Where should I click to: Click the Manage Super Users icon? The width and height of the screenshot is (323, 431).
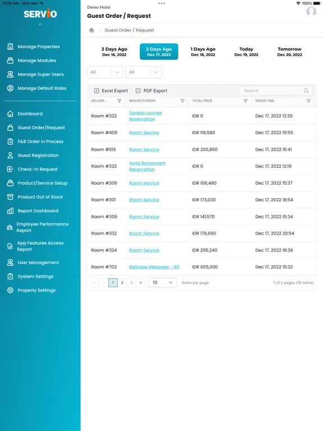[x=10, y=74]
